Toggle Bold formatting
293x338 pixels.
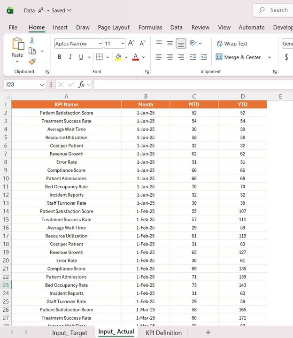coord(59,57)
